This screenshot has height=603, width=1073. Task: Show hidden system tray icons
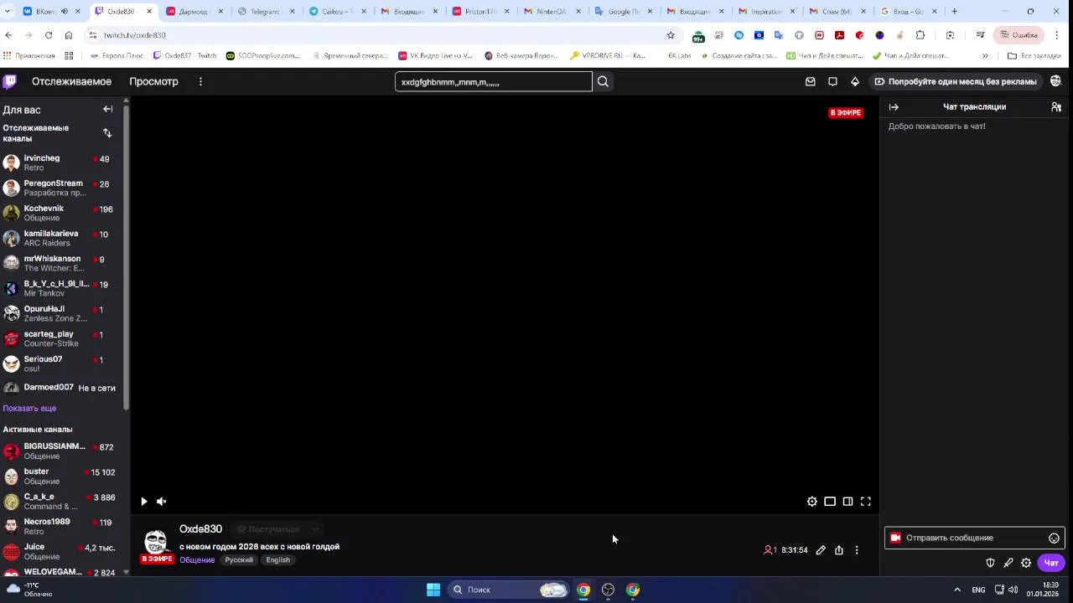(957, 590)
